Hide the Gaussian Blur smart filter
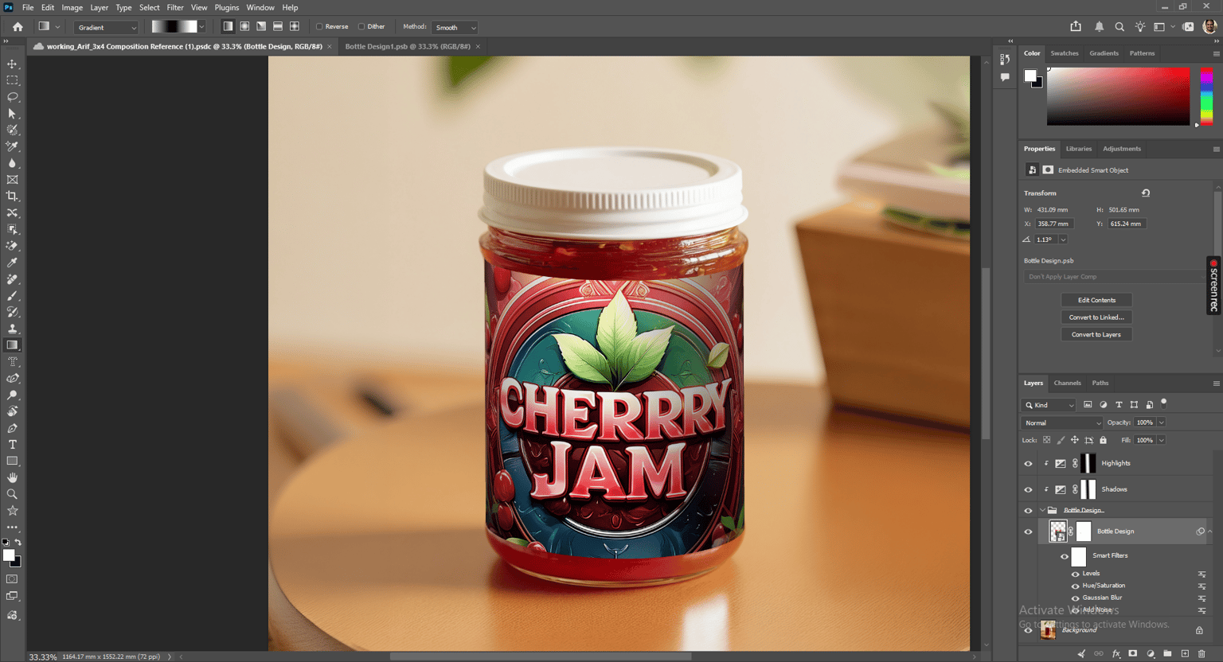The height and width of the screenshot is (662, 1223). click(x=1076, y=598)
